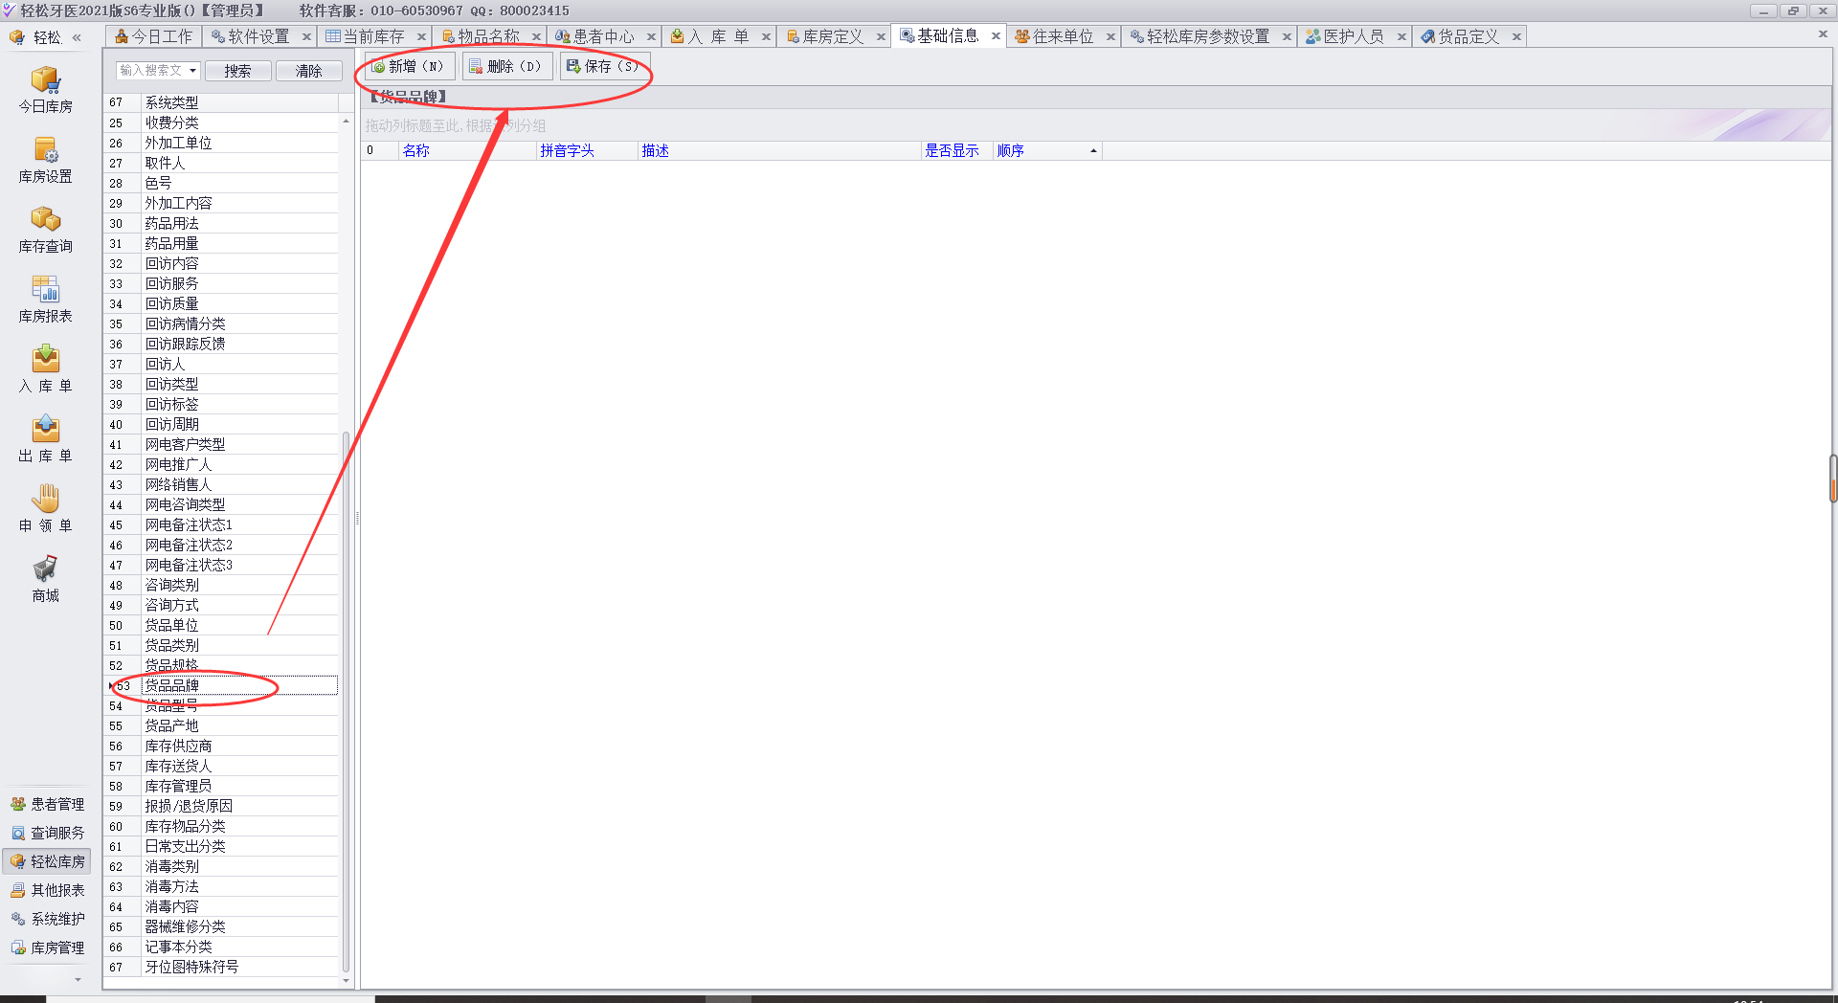This screenshot has height=1003, width=1838.
Task: Switch to 今日工作 tab
Action: pyautogui.click(x=153, y=36)
